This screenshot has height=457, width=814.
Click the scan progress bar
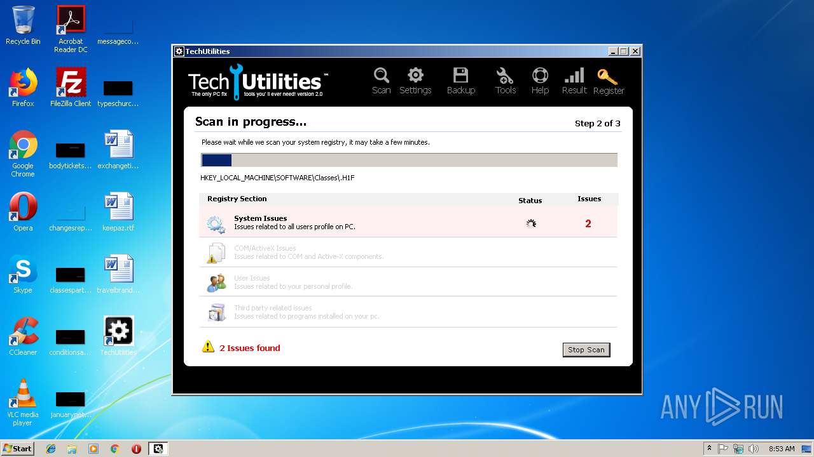(x=409, y=160)
